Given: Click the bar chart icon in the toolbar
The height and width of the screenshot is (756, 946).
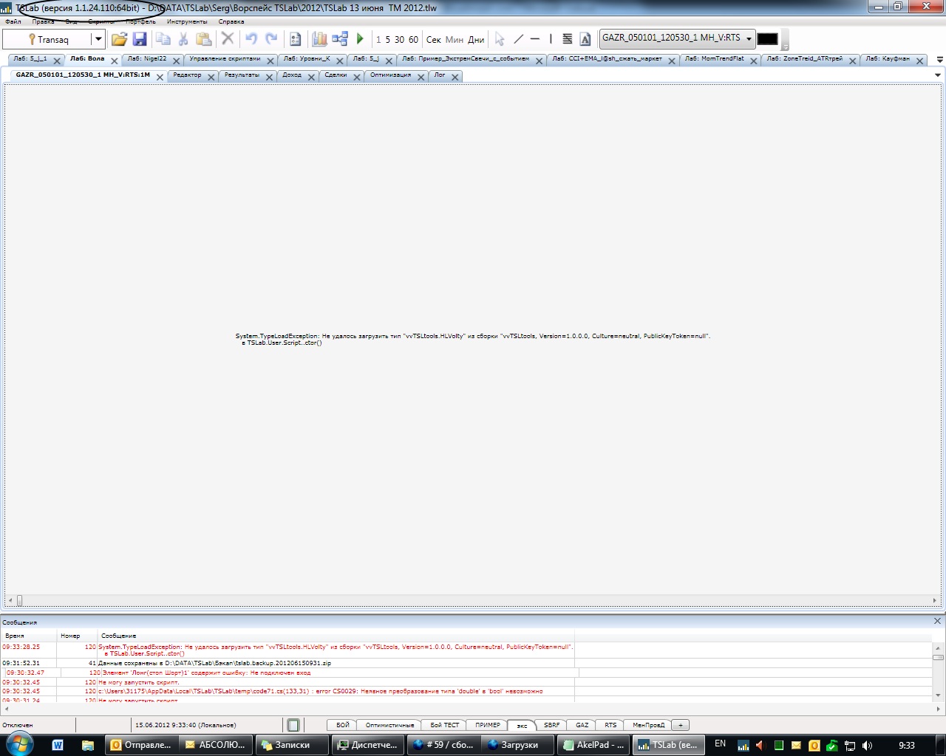Looking at the screenshot, I should click(x=319, y=39).
